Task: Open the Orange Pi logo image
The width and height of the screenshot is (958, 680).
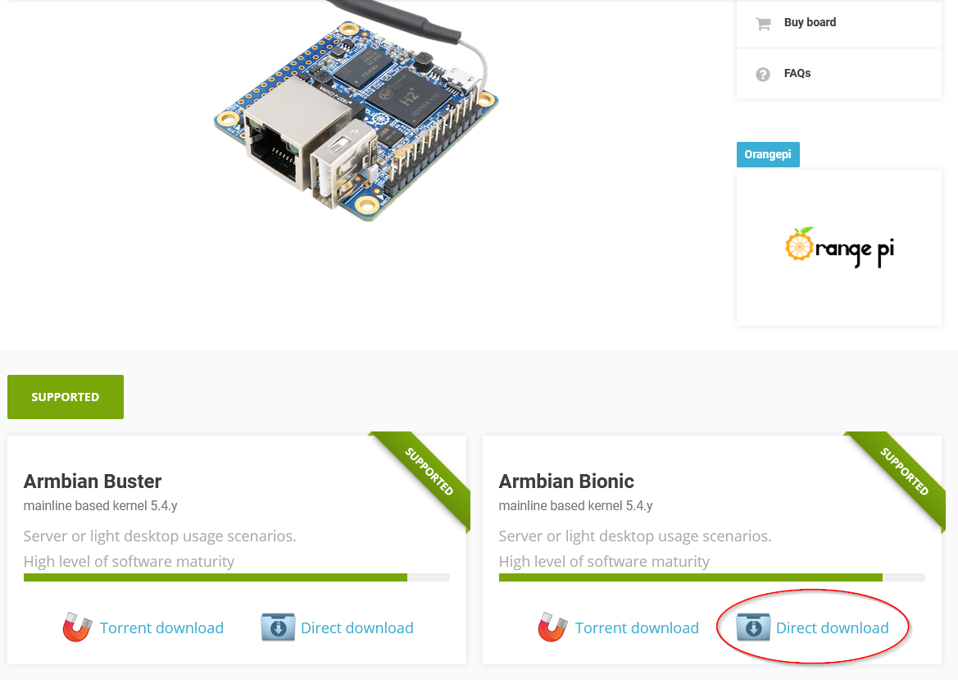Action: [838, 247]
